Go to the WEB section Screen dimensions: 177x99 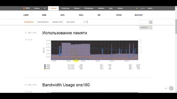click(44, 15)
